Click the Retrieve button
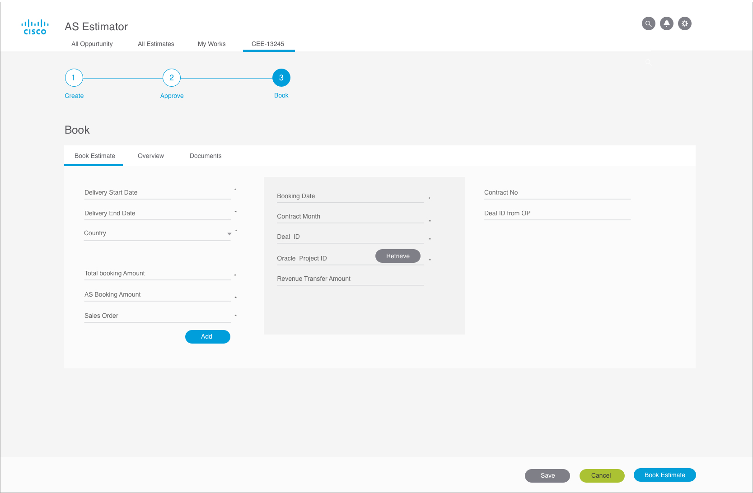 pyautogui.click(x=398, y=256)
